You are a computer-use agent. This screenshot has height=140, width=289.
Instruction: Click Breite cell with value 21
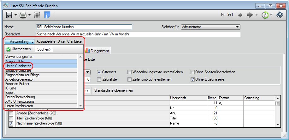pos(212,113)
